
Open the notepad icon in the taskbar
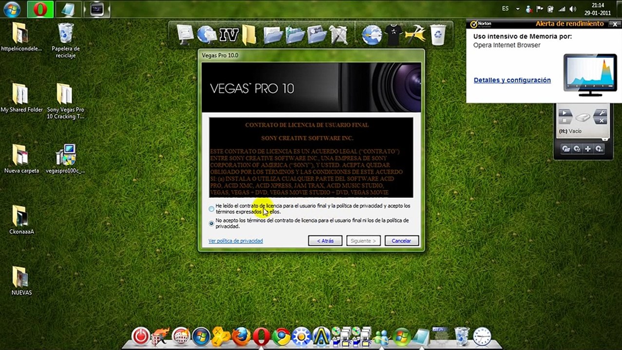click(x=68, y=9)
